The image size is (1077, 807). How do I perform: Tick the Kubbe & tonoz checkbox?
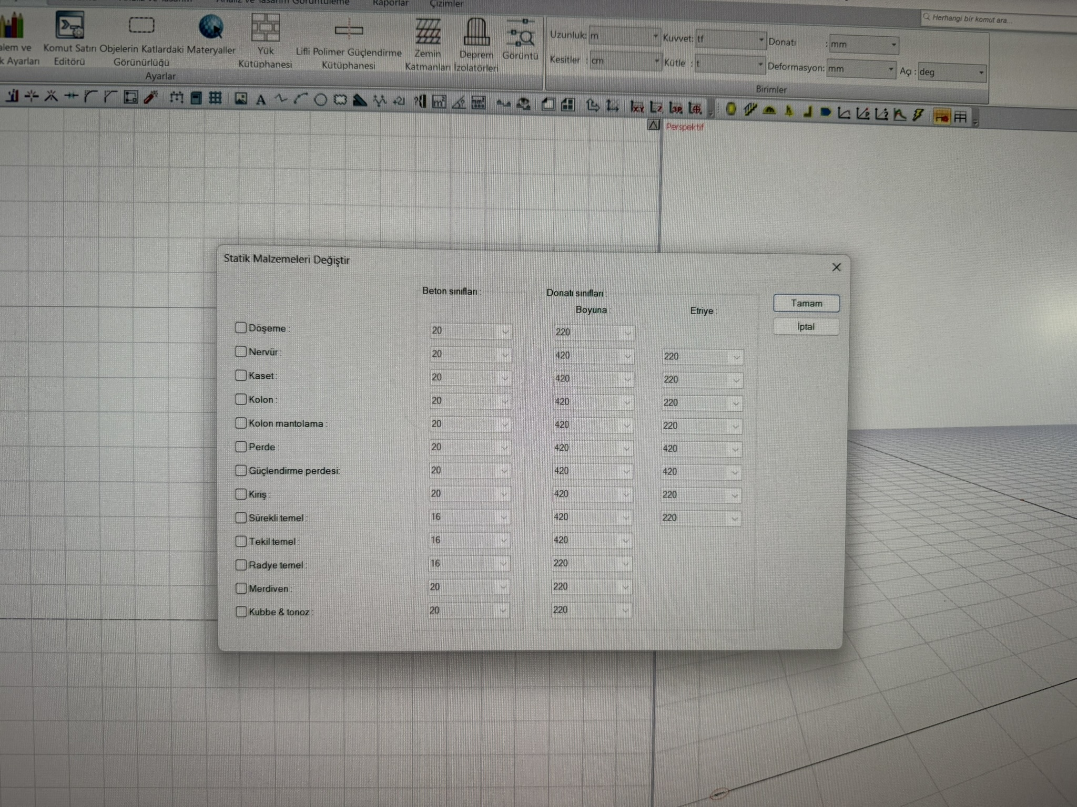click(241, 612)
